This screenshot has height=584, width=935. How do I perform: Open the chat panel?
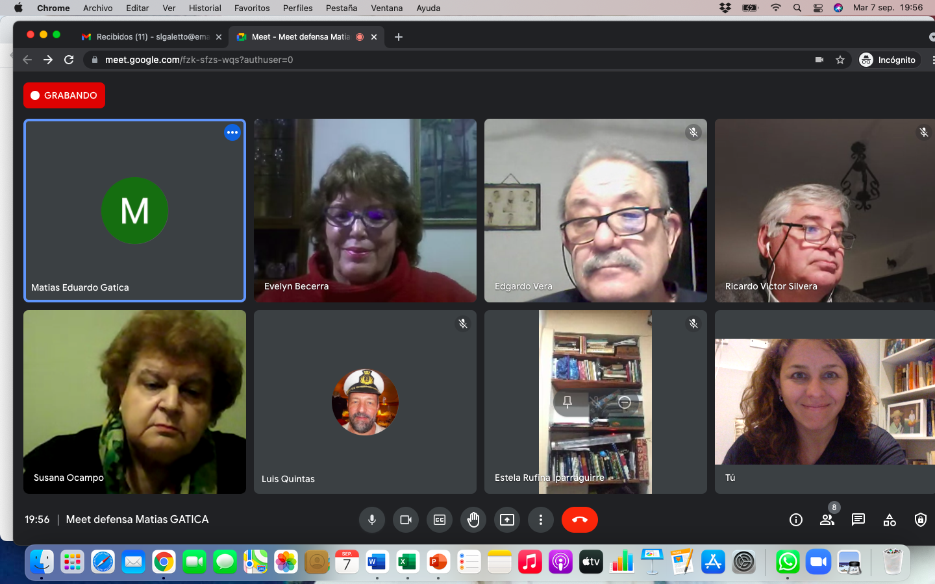858,520
